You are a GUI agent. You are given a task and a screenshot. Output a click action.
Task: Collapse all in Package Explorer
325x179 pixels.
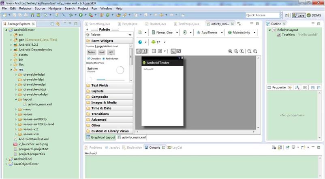(52, 24)
